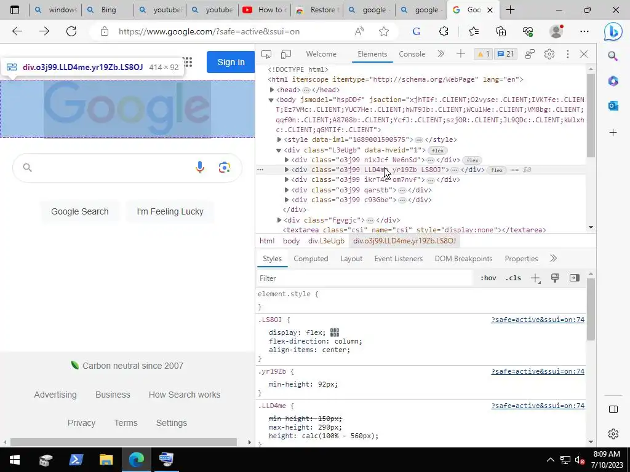Open DevTools customize and control menu
This screenshot has width=630, height=472.
[568, 54]
